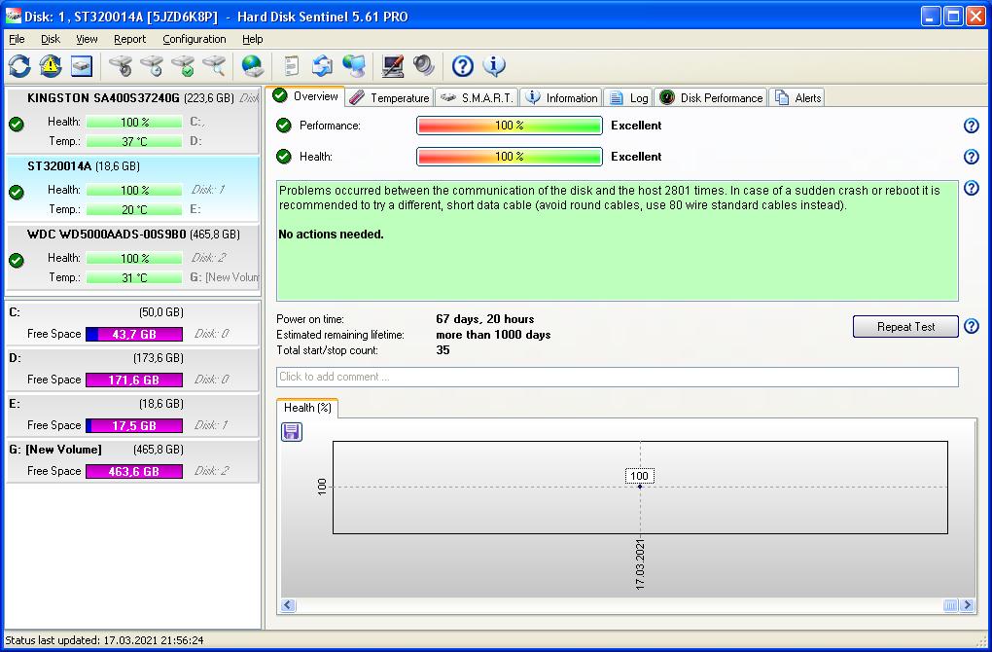Open the Report menu

(129, 39)
